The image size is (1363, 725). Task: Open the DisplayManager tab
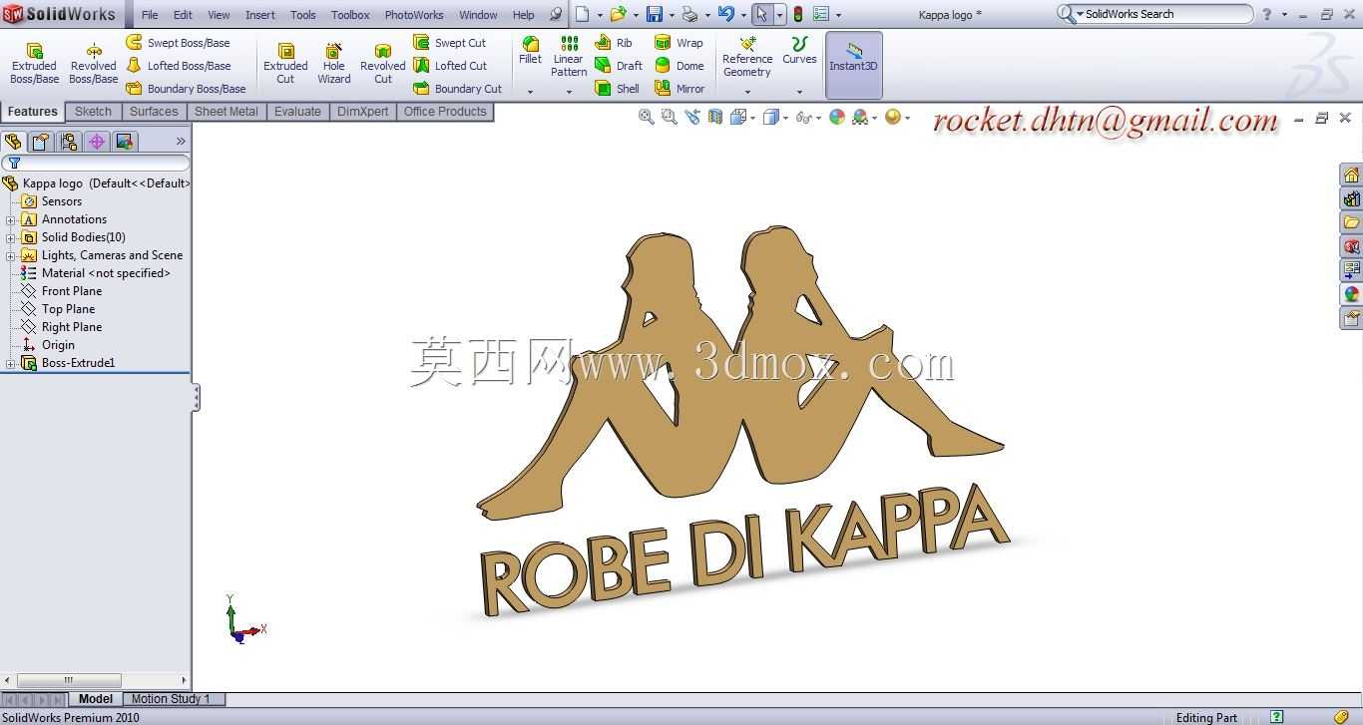click(125, 142)
